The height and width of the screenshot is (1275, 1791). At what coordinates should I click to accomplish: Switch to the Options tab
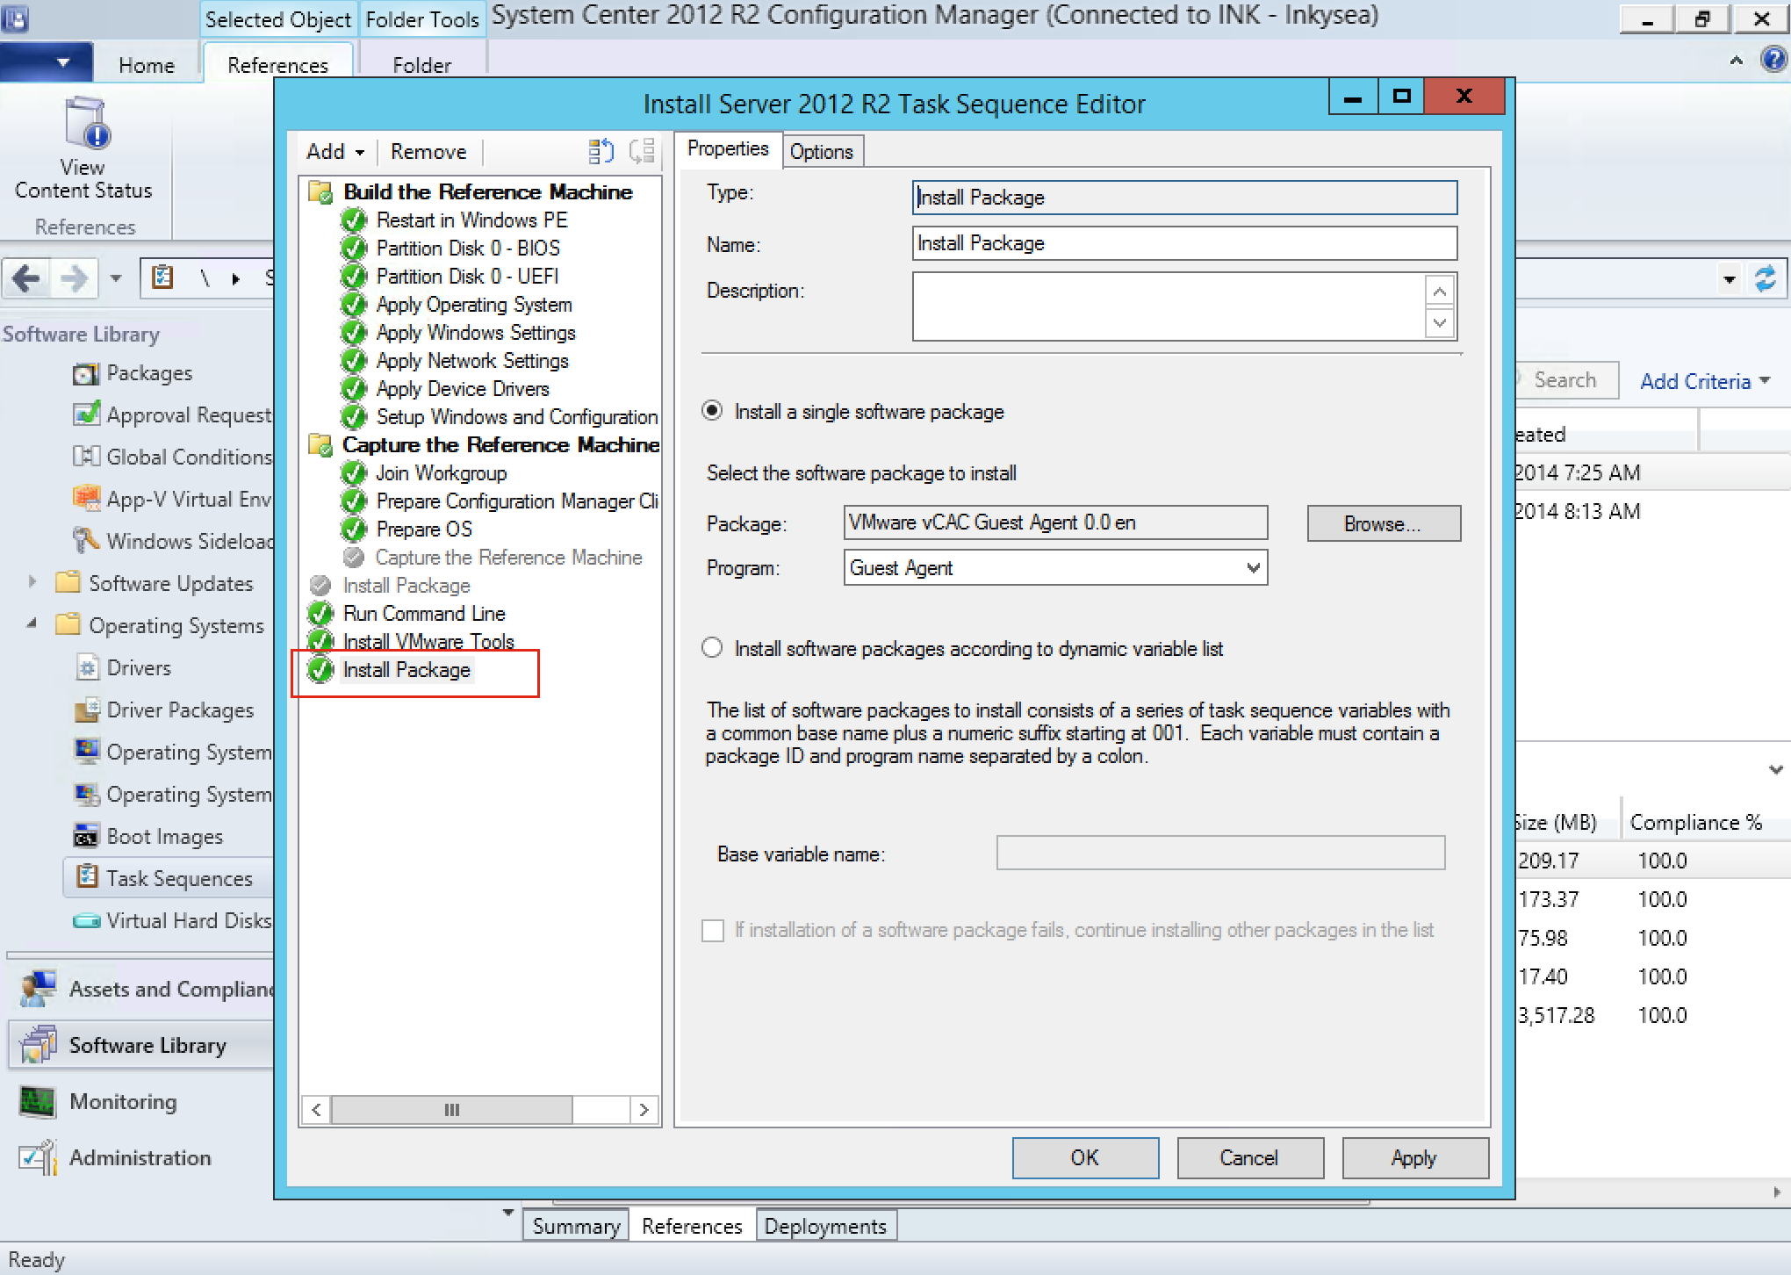click(x=821, y=152)
